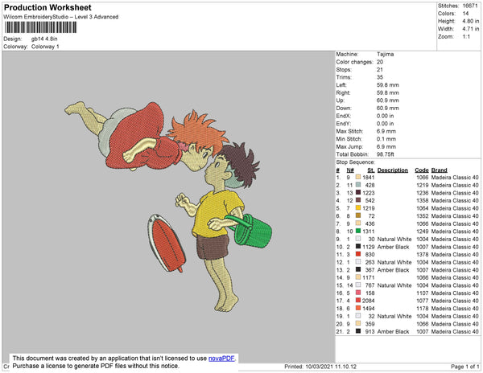
Task: Click the green swatch in stop row 8
Action: [x=358, y=231]
